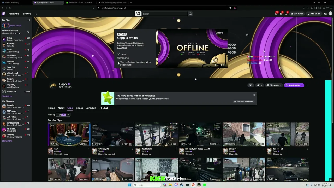Play the 'RIP Bizzy #8' clip thumbnail
Screen dimensions: 334x188
113,134
